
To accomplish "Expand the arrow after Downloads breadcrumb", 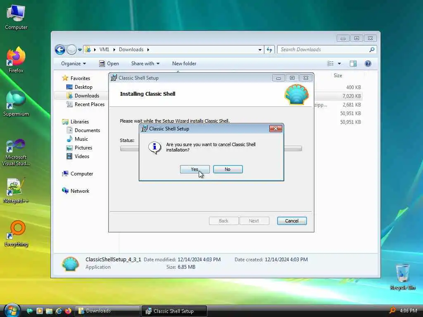I will pyautogui.click(x=148, y=50).
